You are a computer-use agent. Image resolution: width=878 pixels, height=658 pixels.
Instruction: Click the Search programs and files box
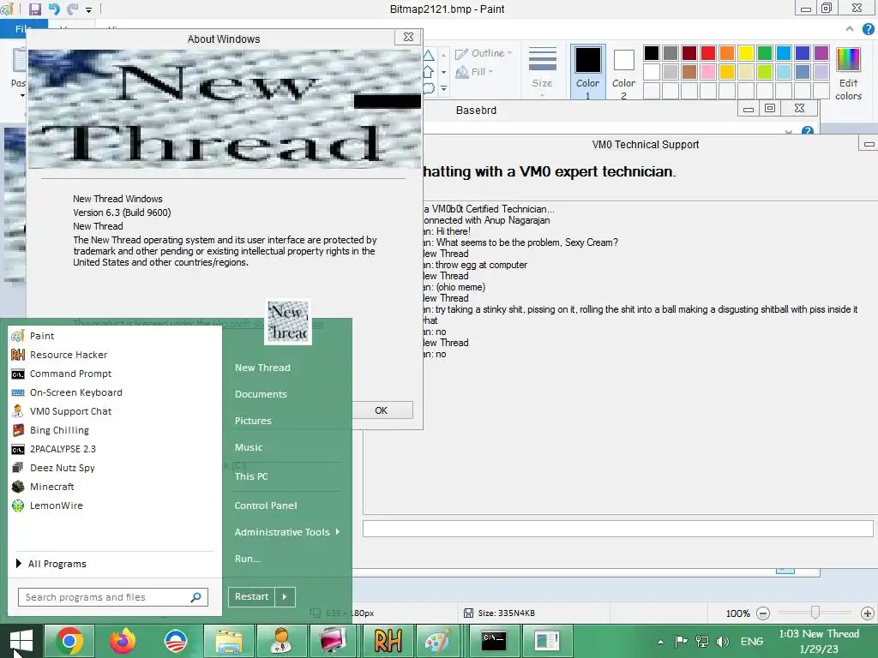[x=113, y=597]
